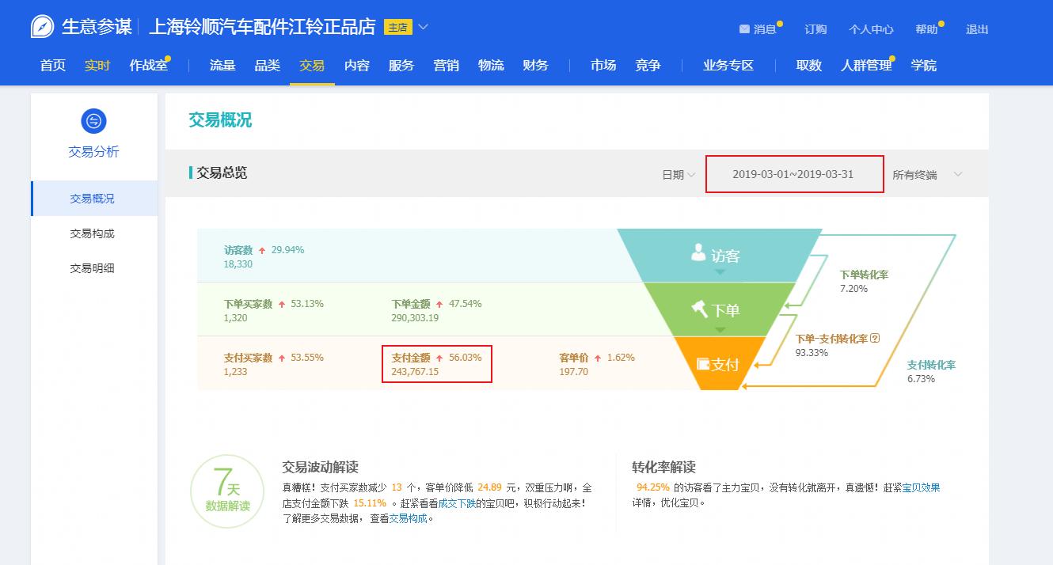
Task: Switch to the 流量 navigation section
Action: coord(222,66)
